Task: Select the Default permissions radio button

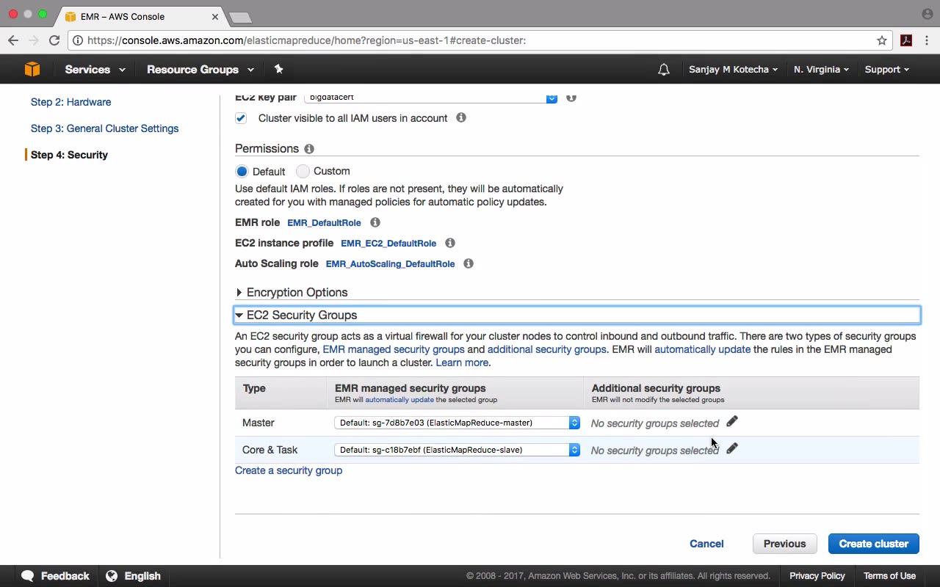Action: pyautogui.click(x=242, y=172)
